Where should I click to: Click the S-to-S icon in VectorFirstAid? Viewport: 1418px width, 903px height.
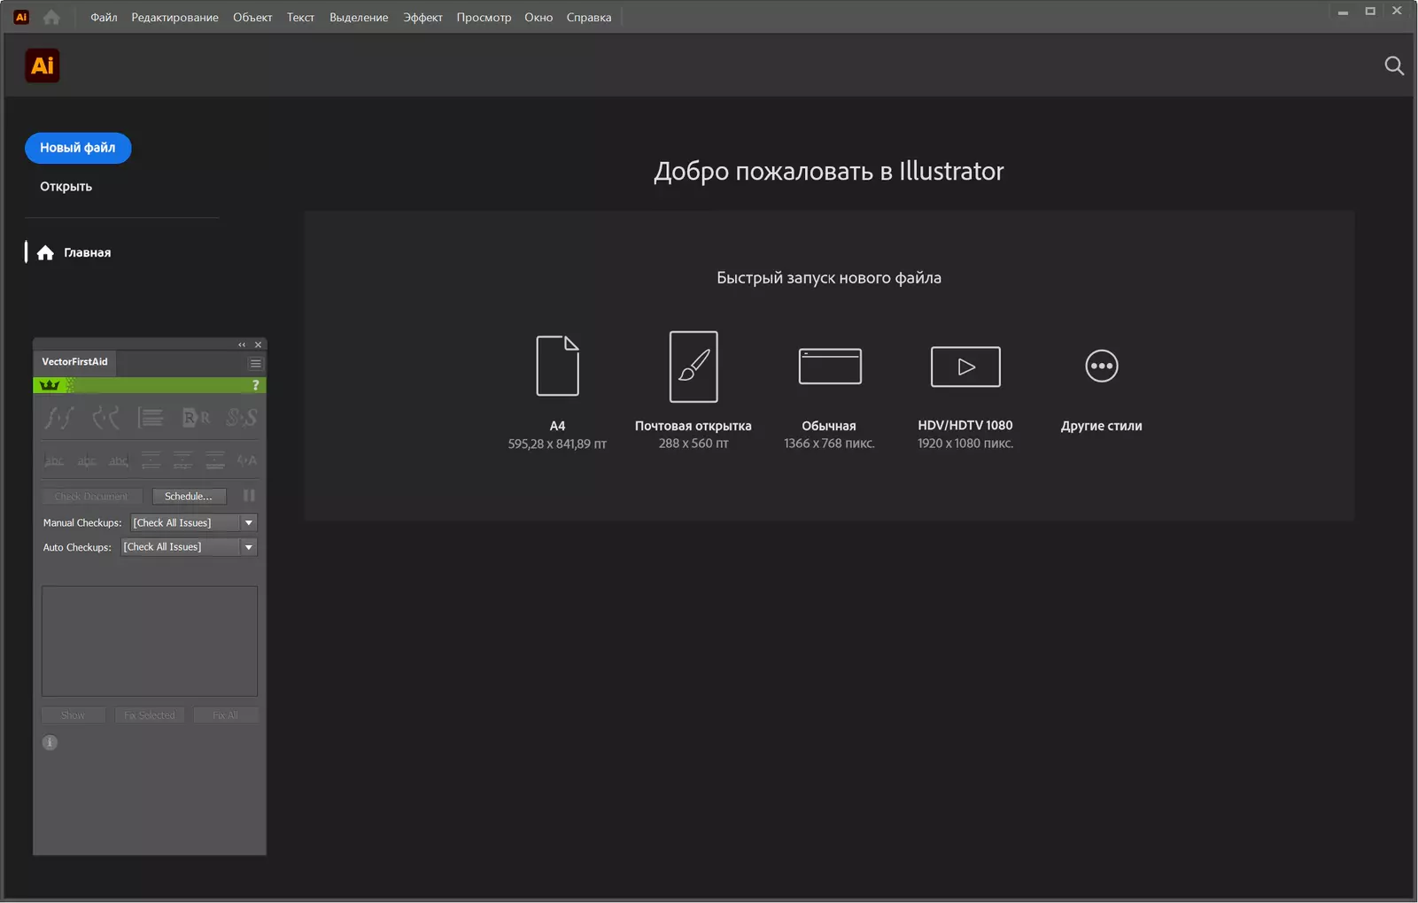pos(241,417)
